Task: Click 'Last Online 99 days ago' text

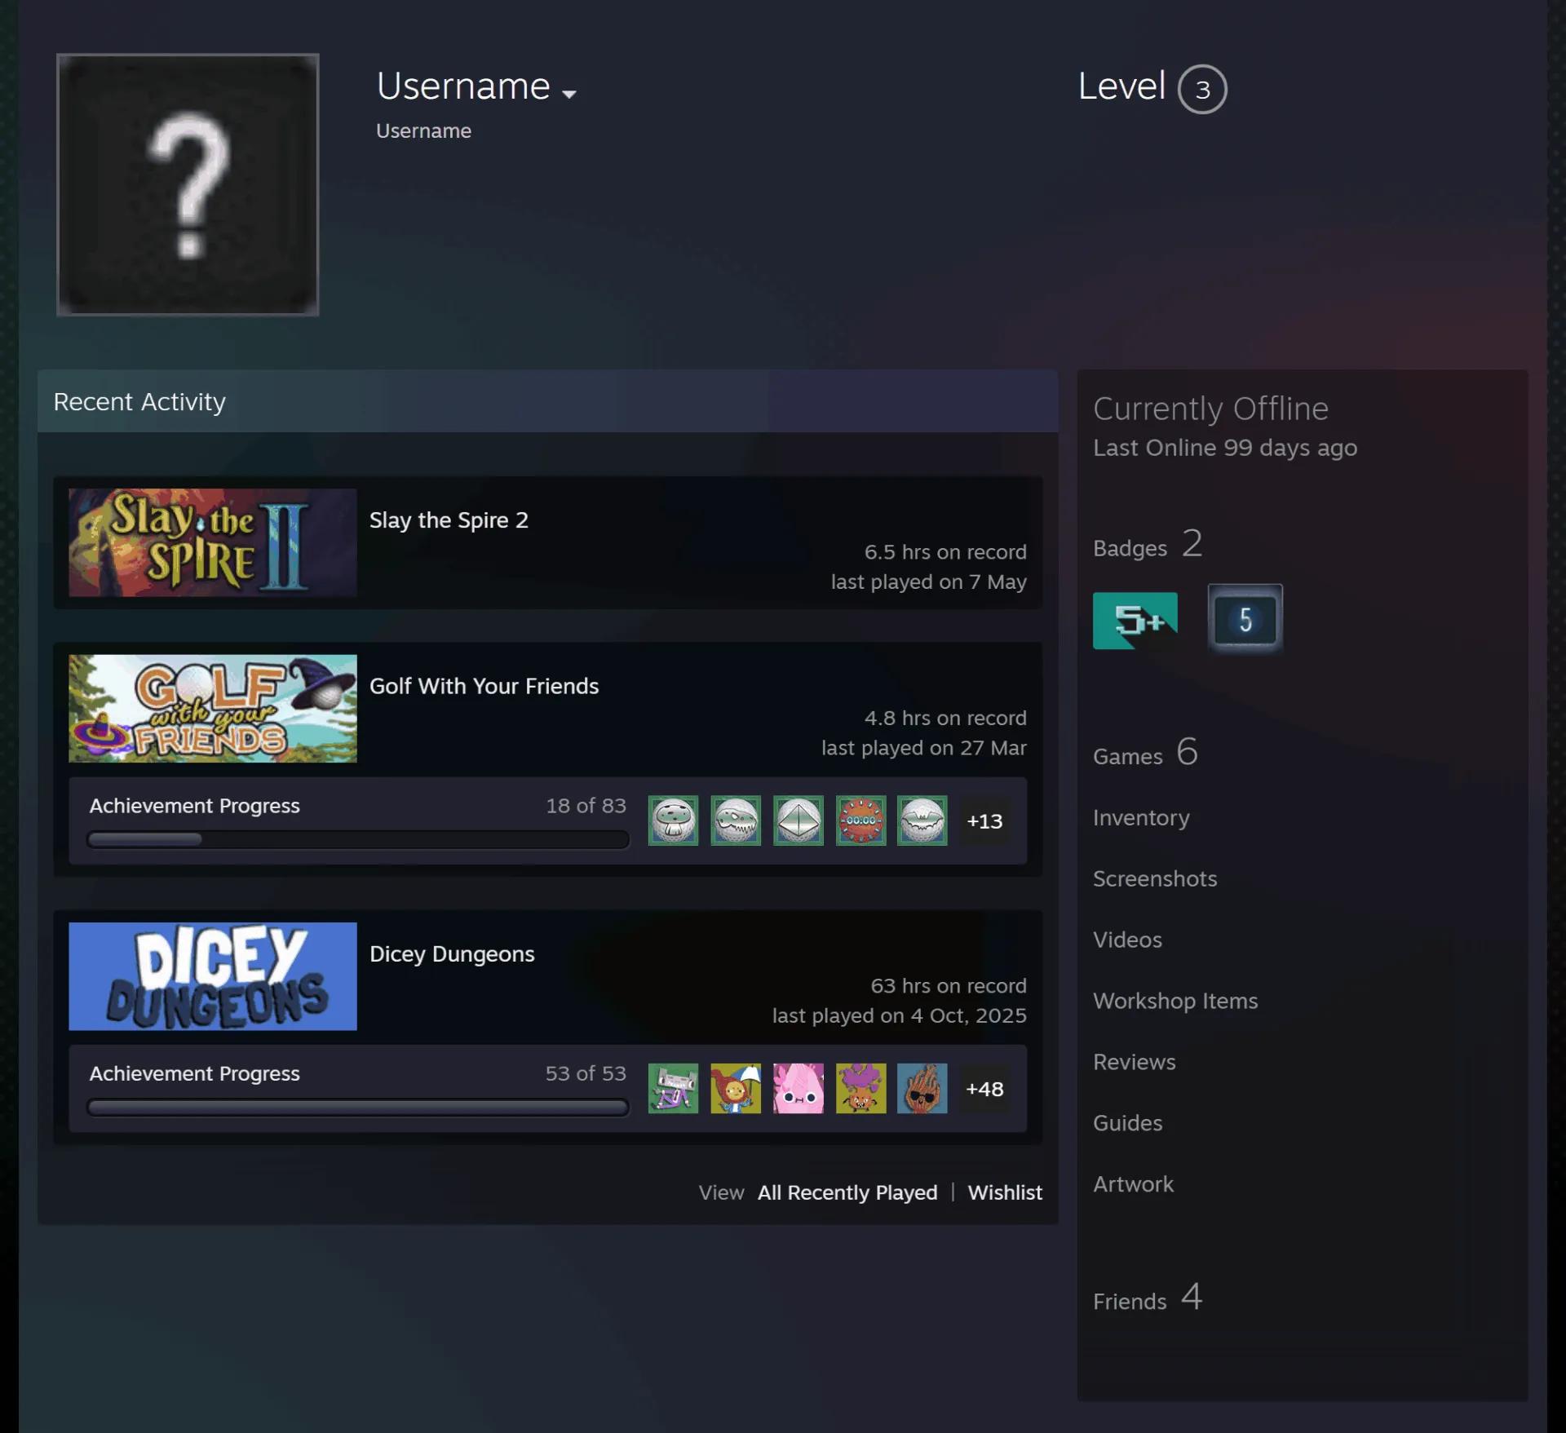Action: point(1225,448)
